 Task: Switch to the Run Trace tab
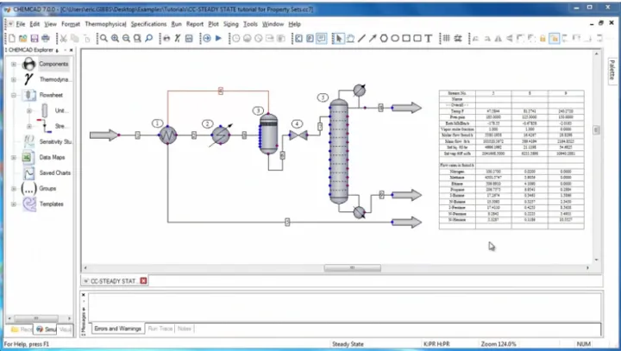click(x=160, y=329)
